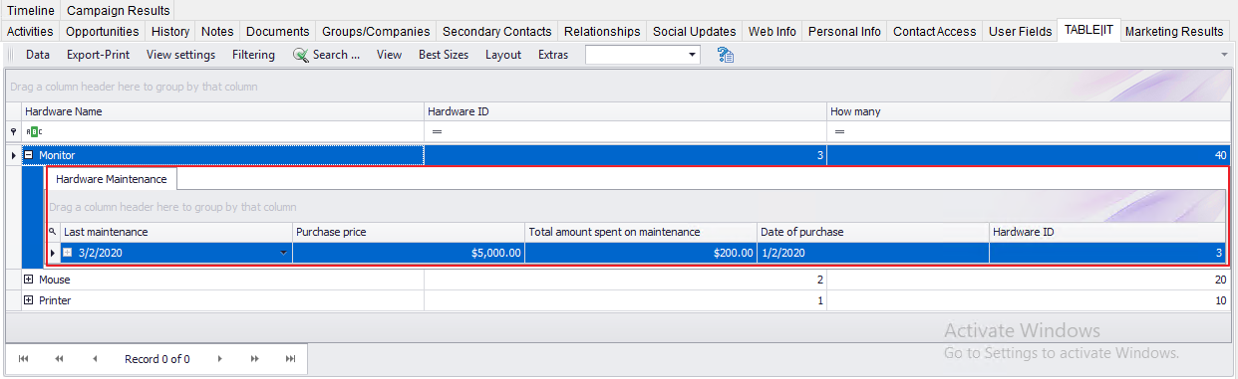This screenshot has width=1238, height=379.
Task: Sort by the How many column header
Action: click(1028, 111)
